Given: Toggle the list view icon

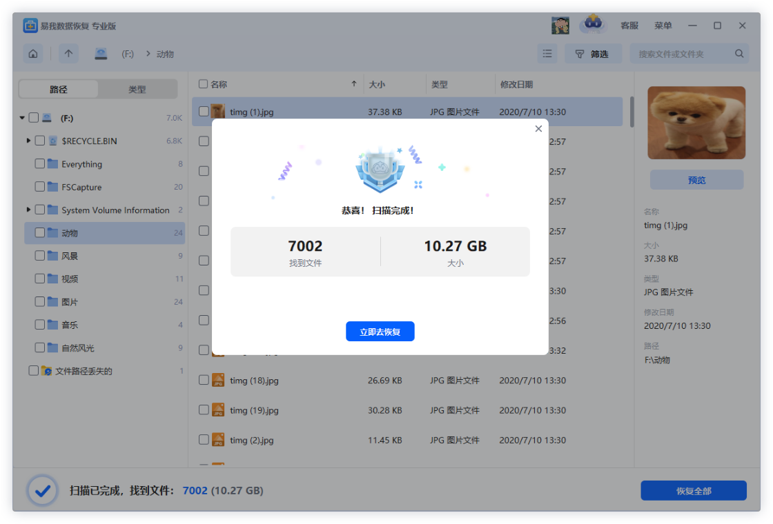Looking at the screenshot, I should coord(547,54).
